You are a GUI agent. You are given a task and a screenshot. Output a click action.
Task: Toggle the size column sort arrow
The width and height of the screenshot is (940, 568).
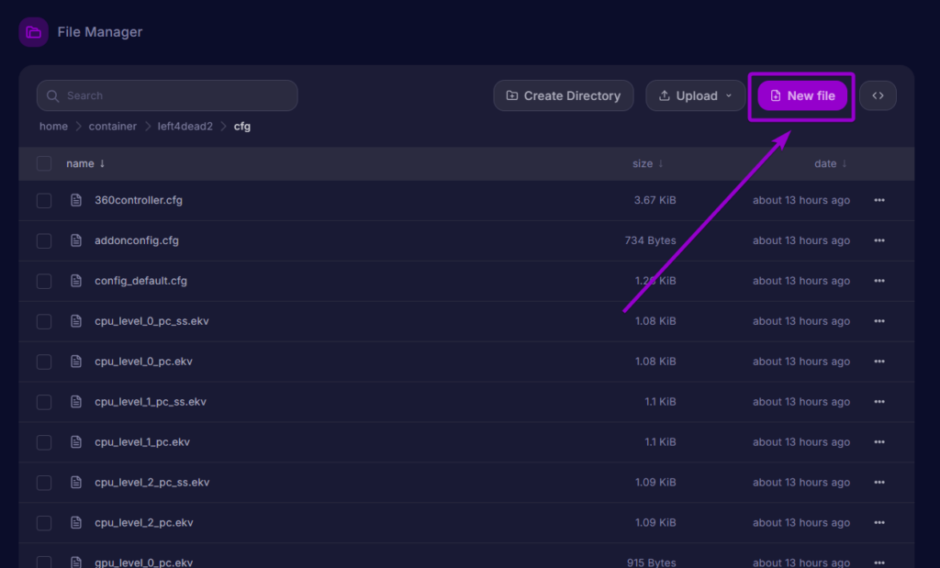(662, 163)
